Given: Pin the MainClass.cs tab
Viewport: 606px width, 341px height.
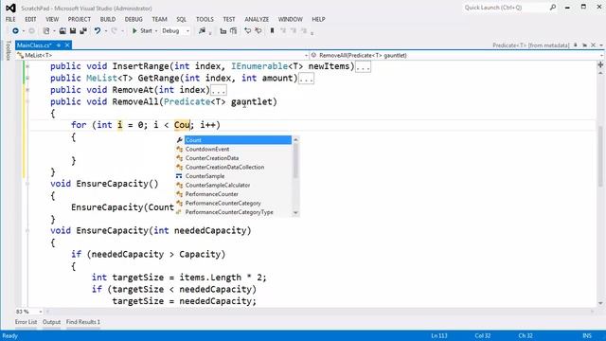Looking at the screenshot, I should [59, 45].
